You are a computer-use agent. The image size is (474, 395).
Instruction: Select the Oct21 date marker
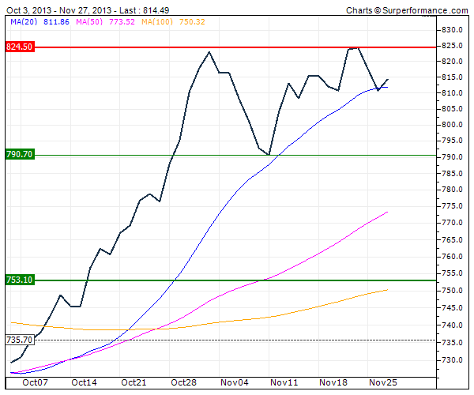point(134,382)
